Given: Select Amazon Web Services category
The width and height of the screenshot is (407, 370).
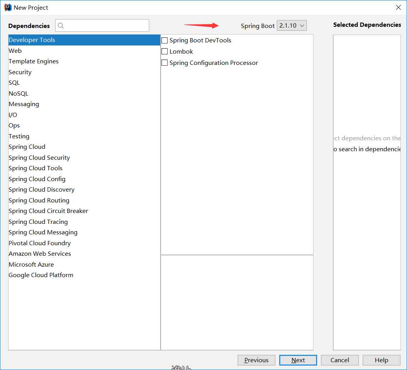Looking at the screenshot, I should click(84, 253).
